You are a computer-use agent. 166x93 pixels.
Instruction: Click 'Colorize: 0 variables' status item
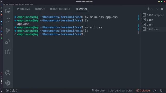120,90
